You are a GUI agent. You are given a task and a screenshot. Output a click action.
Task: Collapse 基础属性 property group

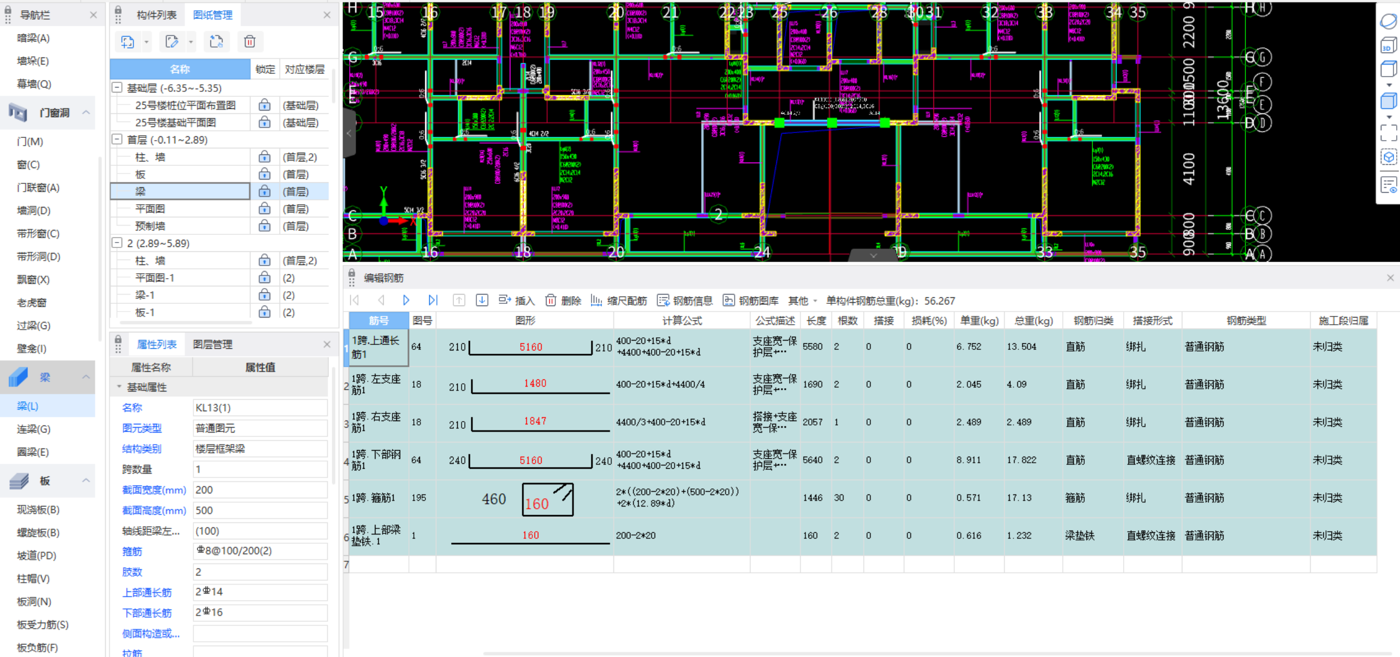(119, 387)
